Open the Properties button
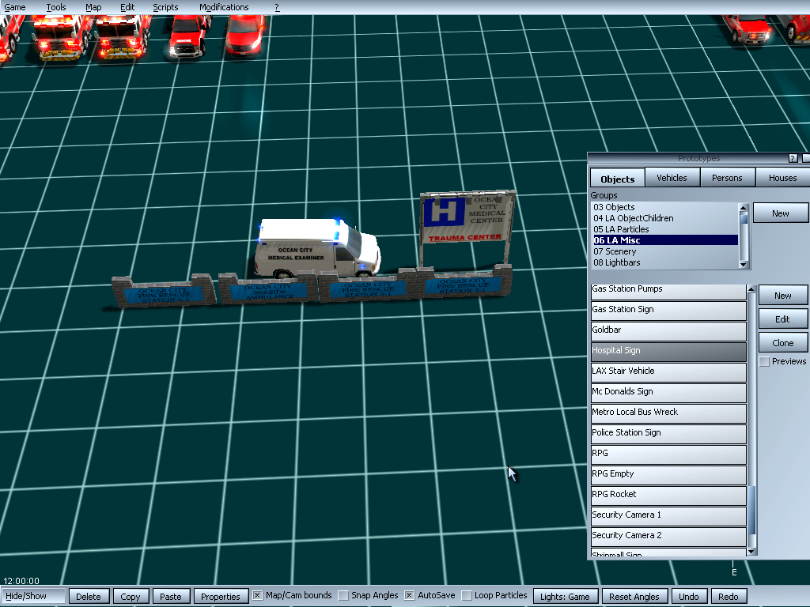This screenshot has width=810, height=607. tap(221, 596)
